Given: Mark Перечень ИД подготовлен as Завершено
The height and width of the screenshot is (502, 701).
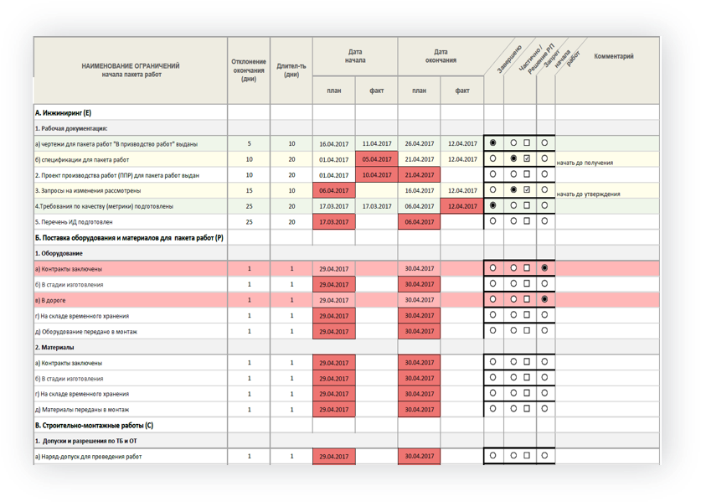Looking at the screenshot, I should pyautogui.click(x=492, y=221).
